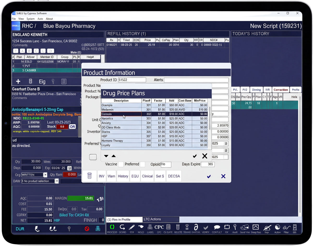The height and width of the screenshot is (246, 313).
Task: Click the FIX icon in toolbar
Action: tap(227, 227)
